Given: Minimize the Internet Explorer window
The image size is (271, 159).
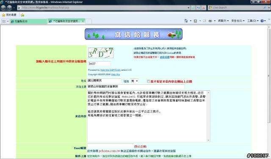Looking at the screenshot, I should point(253,2).
